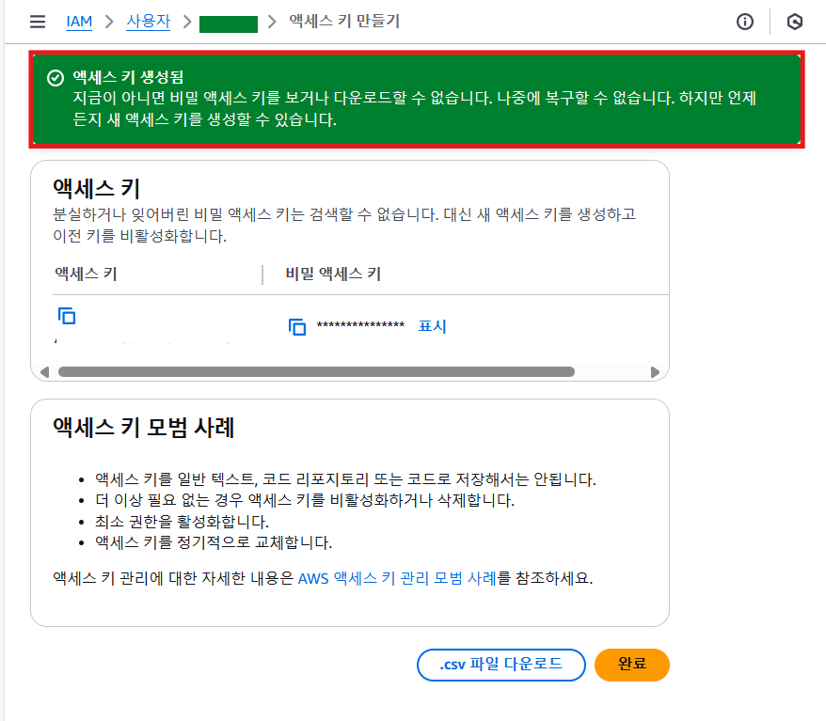Click the 액세스 키 생성됨 banner title
The image size is (826, 721).
128,77
